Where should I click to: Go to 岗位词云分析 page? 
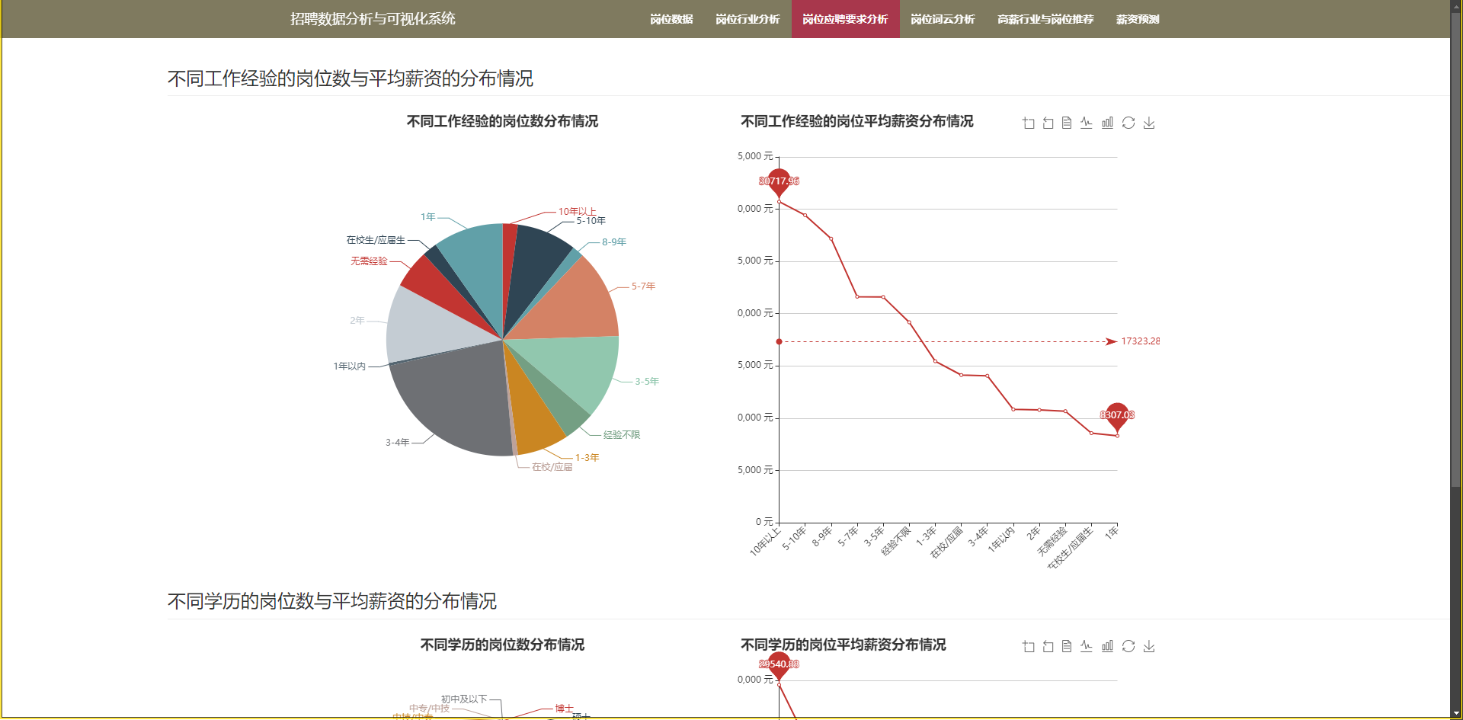pyautogui.click(x=943, y=19)
